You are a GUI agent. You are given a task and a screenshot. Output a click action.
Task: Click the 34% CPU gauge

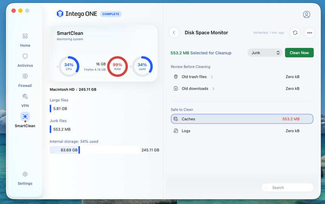pos(69,66)
